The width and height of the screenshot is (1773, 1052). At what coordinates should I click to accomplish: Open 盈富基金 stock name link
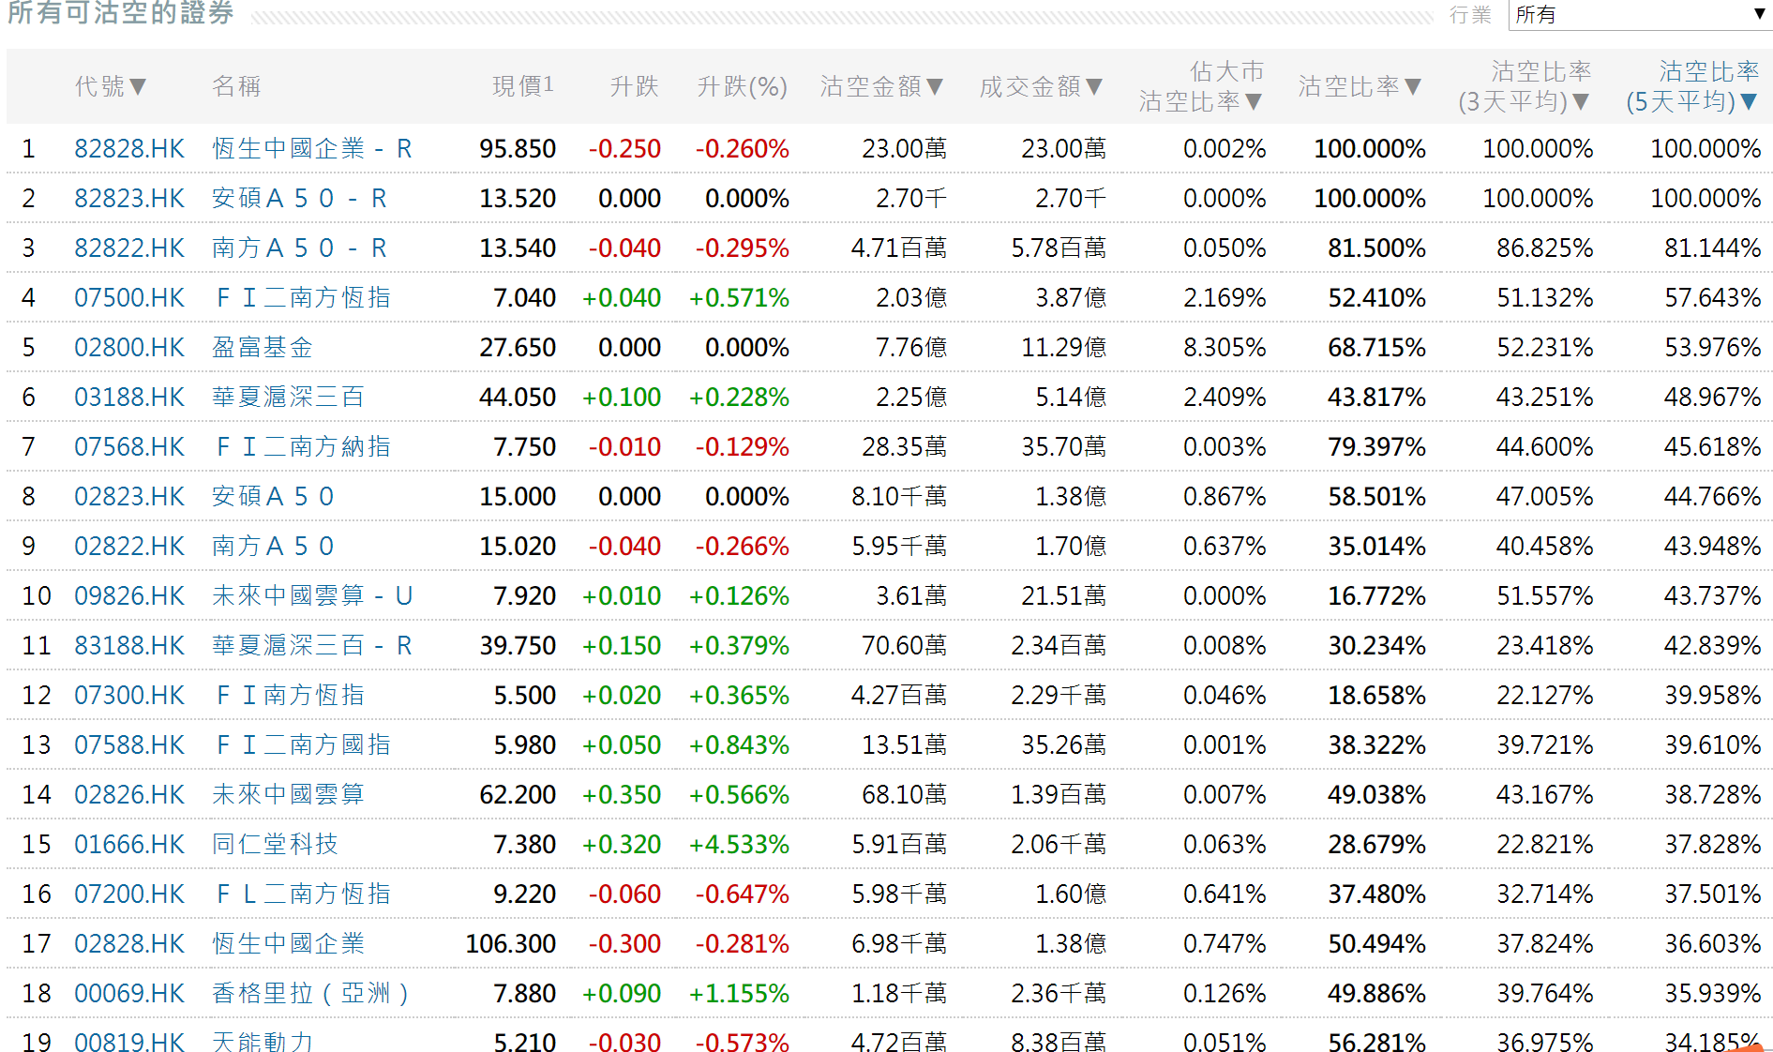262,348
